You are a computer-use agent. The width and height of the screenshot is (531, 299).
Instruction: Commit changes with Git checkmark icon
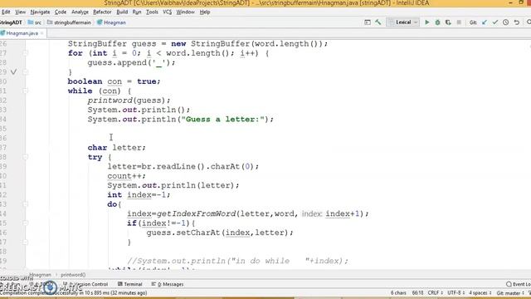click(x=495, y=22)
